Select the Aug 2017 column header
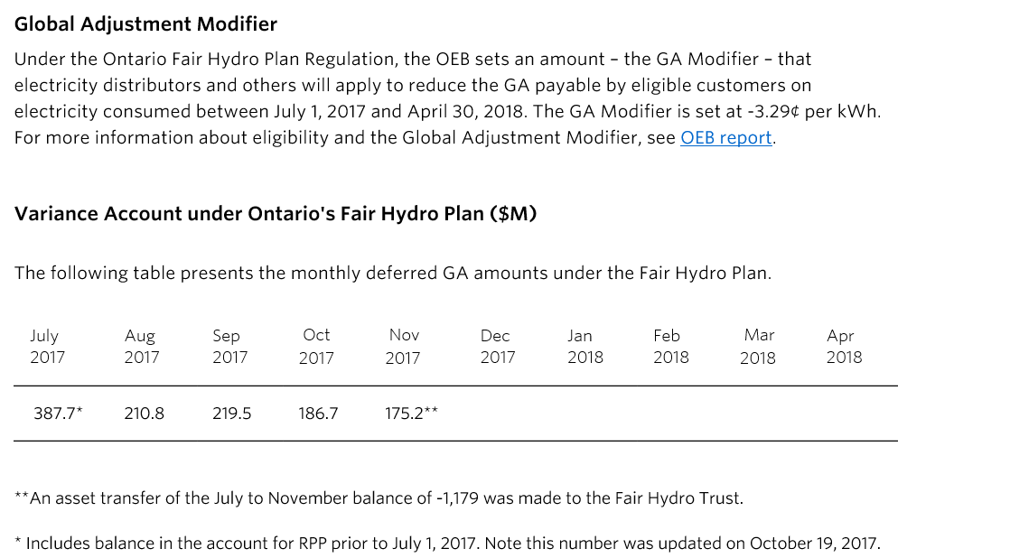 (x=142, y=346)
